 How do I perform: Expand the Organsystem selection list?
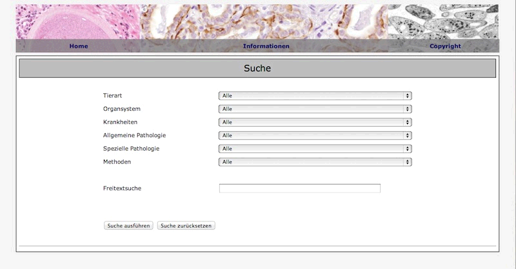click(315, 109)
